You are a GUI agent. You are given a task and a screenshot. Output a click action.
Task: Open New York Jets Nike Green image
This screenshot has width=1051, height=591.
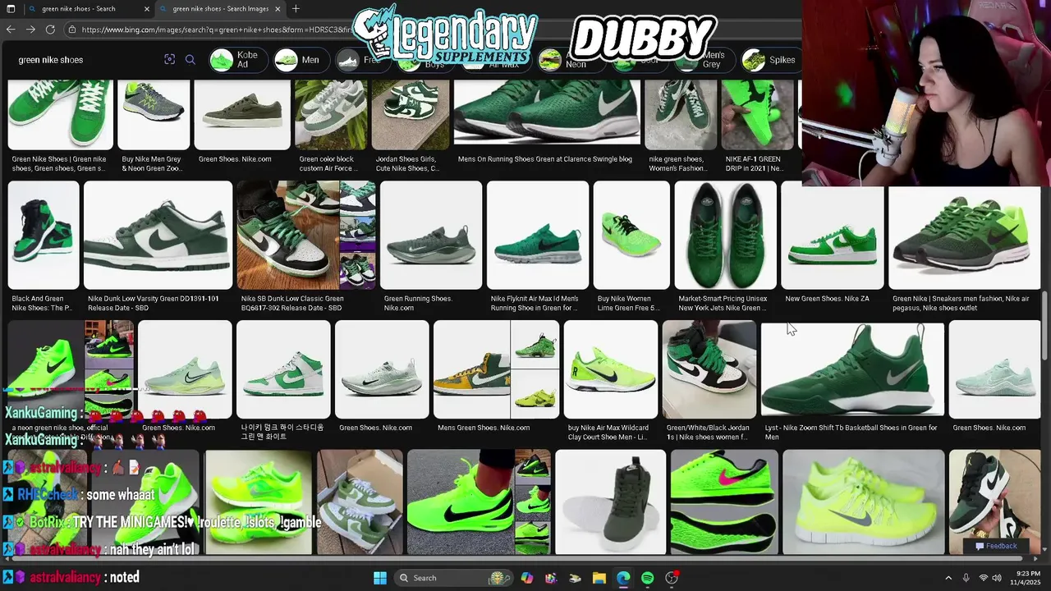(x=725, y=235)
